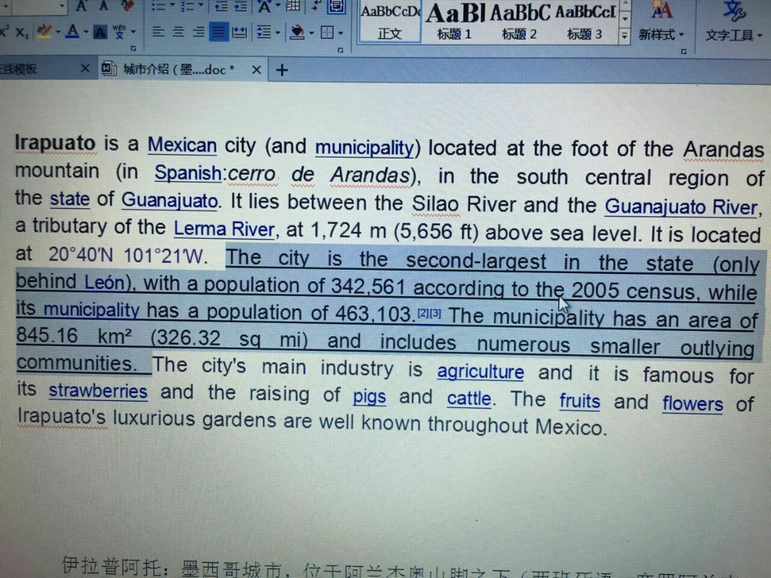Open the line spacing options
The width and height of the screenshot is (771, 578).
(264, 33)
